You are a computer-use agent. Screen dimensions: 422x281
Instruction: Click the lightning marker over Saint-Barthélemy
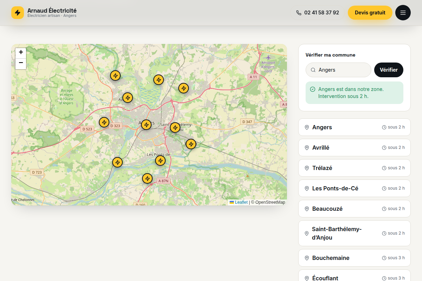click(x=175, y=128)
